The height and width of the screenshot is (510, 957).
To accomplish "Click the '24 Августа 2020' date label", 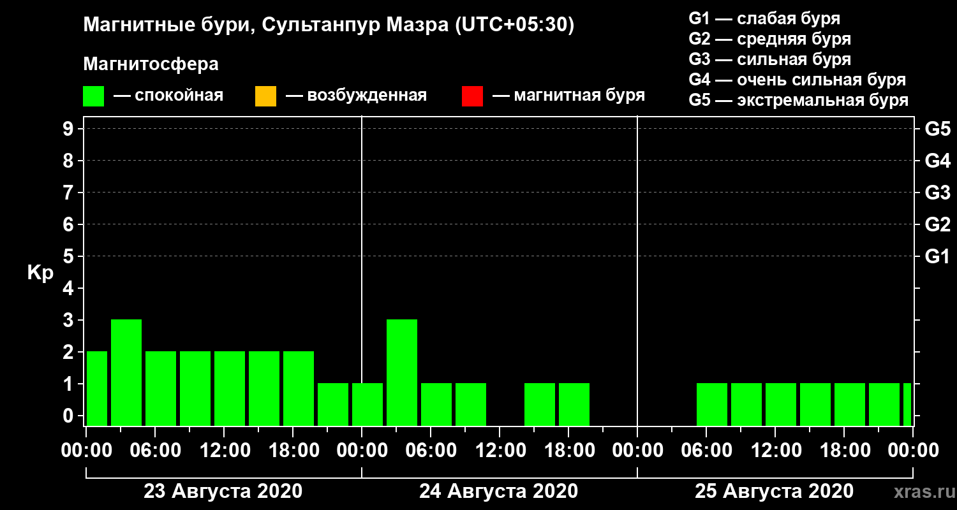I will coord(498,492).
